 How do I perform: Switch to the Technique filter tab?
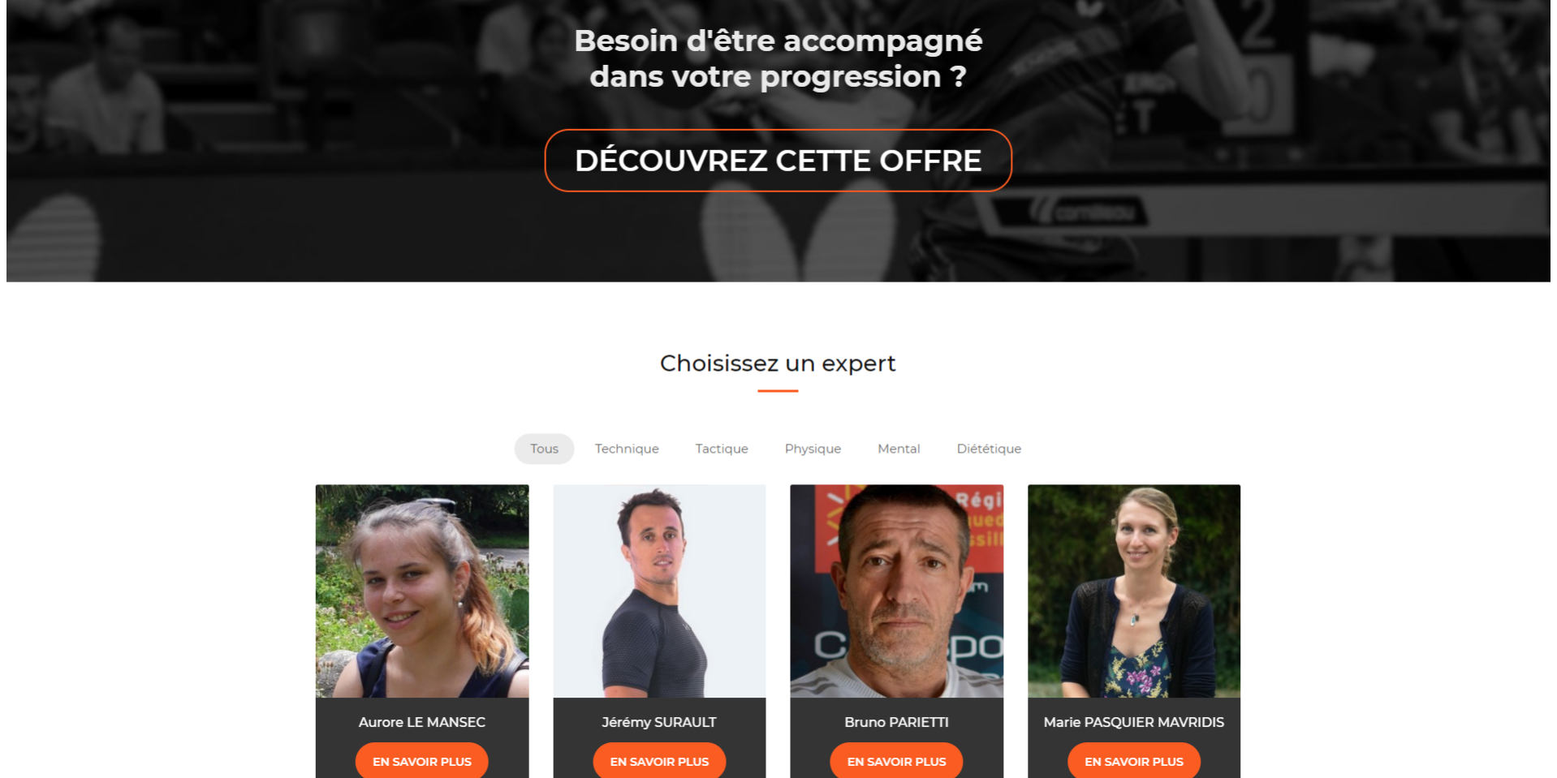pyautogui.click(x=627, y=449)
